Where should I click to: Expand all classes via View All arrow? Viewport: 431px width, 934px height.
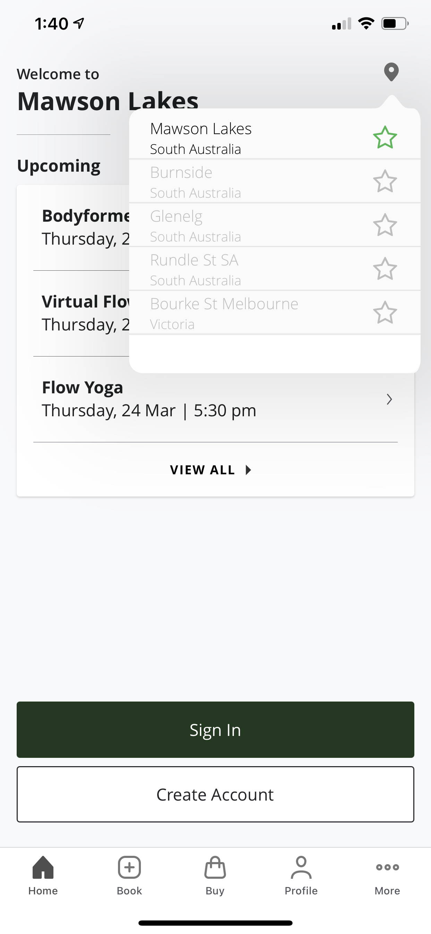pyautogui.click(x=248, y=470)
